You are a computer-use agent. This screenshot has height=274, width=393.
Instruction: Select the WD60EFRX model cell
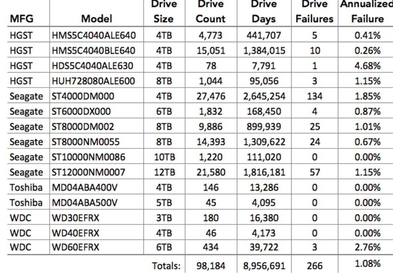[75, 247]
